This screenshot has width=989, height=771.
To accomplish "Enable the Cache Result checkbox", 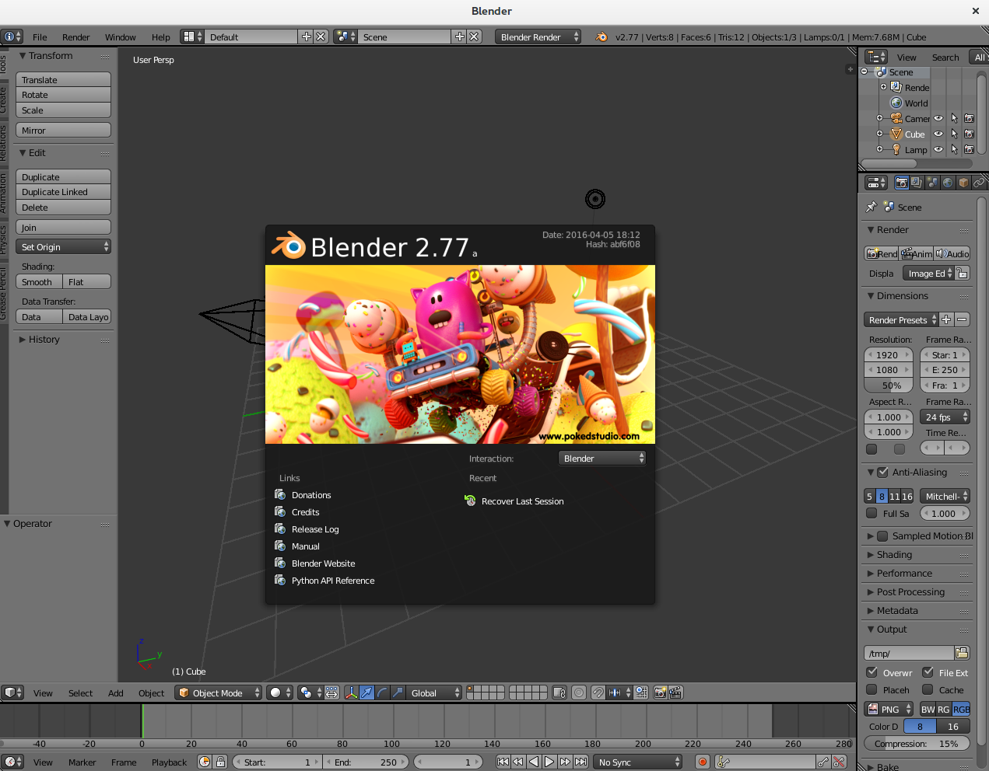I will [928, 689].
